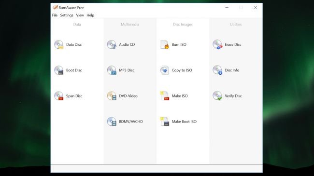Image resolution: width=314 pixels, height=176 pixels.
Task: Launch the DVD-Video icon
Action: pos(112,96)
